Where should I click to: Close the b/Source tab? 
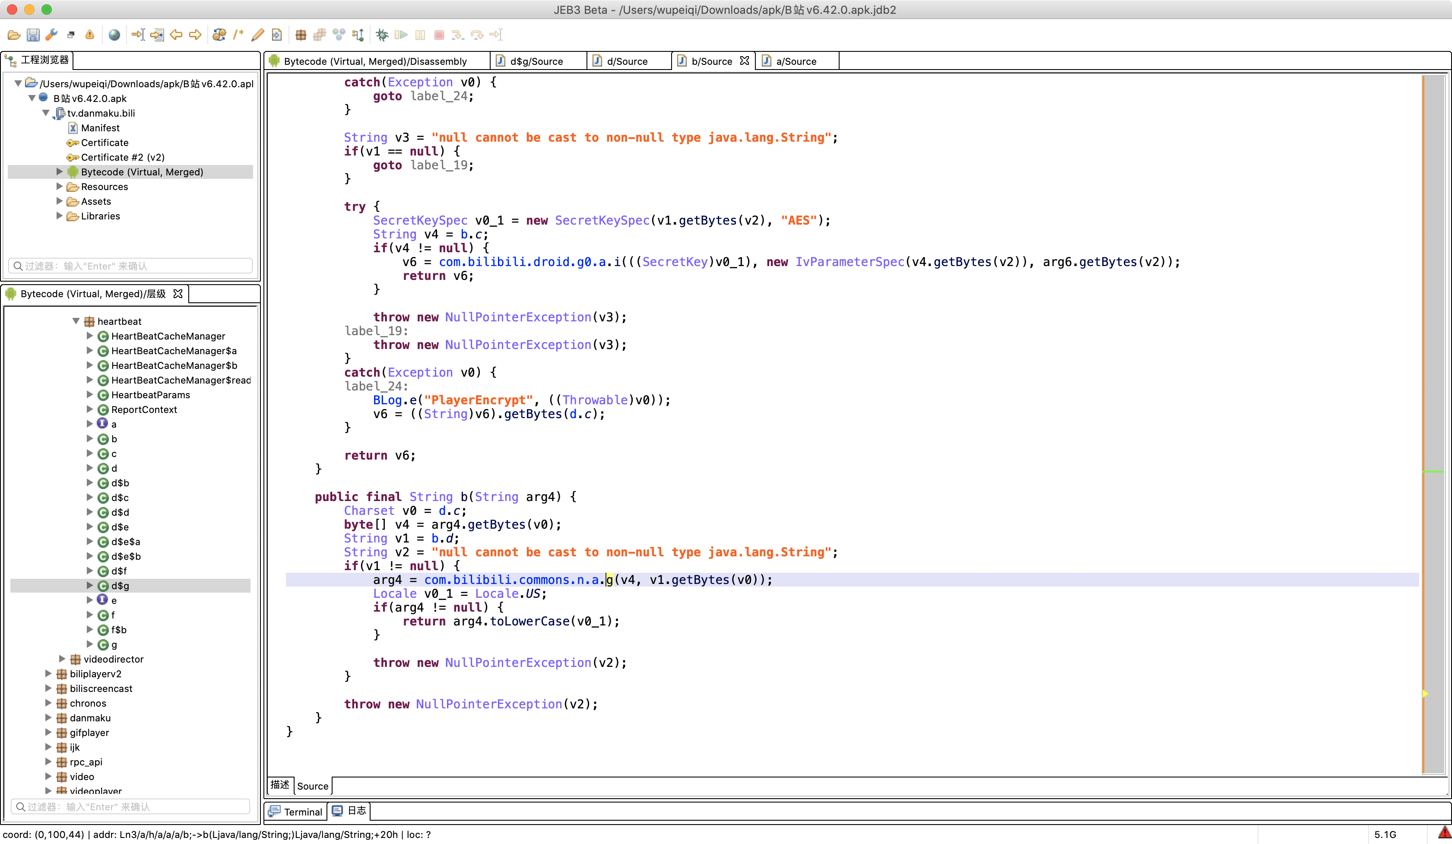coord(745,60)
